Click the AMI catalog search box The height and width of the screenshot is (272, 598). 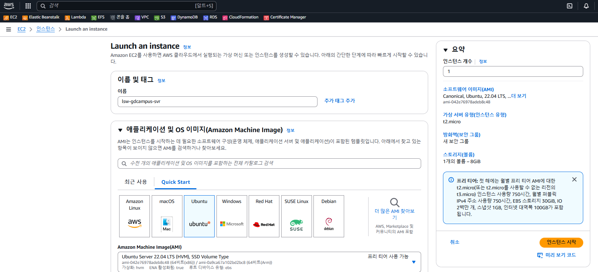pyautogui.click(x=269, y=163)
